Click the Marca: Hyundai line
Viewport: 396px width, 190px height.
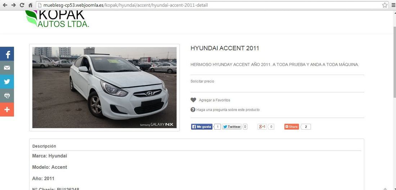pyautogui.click(x=50, y=156)
